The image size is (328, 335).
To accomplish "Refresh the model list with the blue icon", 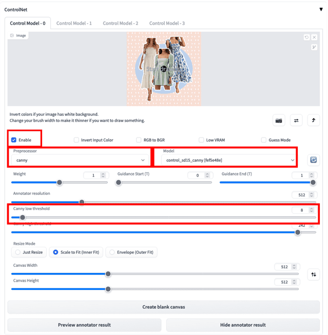I will [313, 160].
